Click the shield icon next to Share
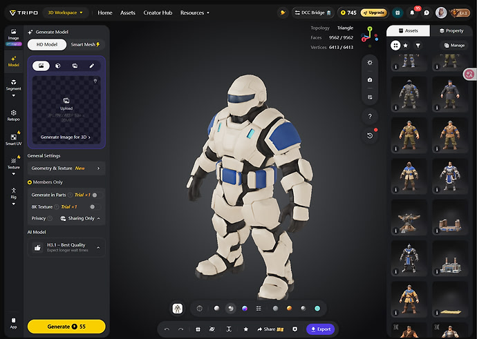 pyautogui.click(x=294, y=329)
